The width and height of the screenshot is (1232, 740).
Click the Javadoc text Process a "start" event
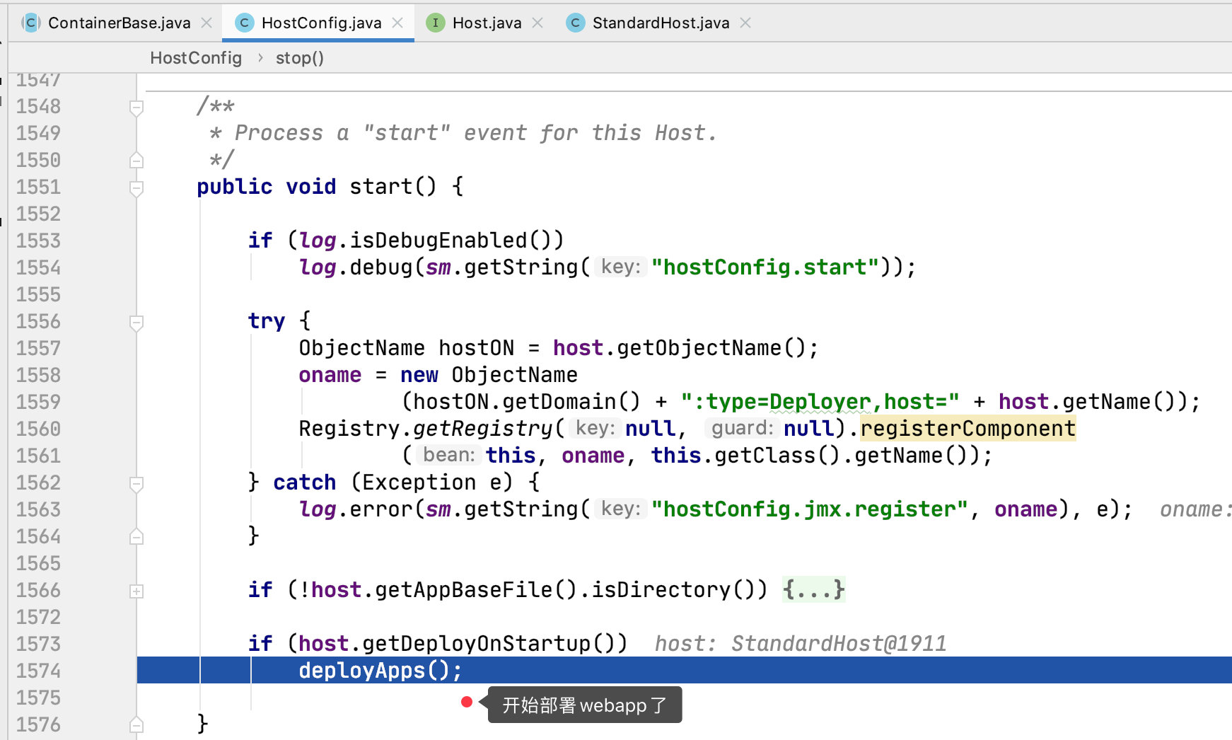382,132
